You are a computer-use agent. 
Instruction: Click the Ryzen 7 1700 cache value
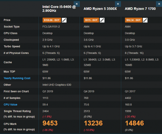[x=142, y=62]
